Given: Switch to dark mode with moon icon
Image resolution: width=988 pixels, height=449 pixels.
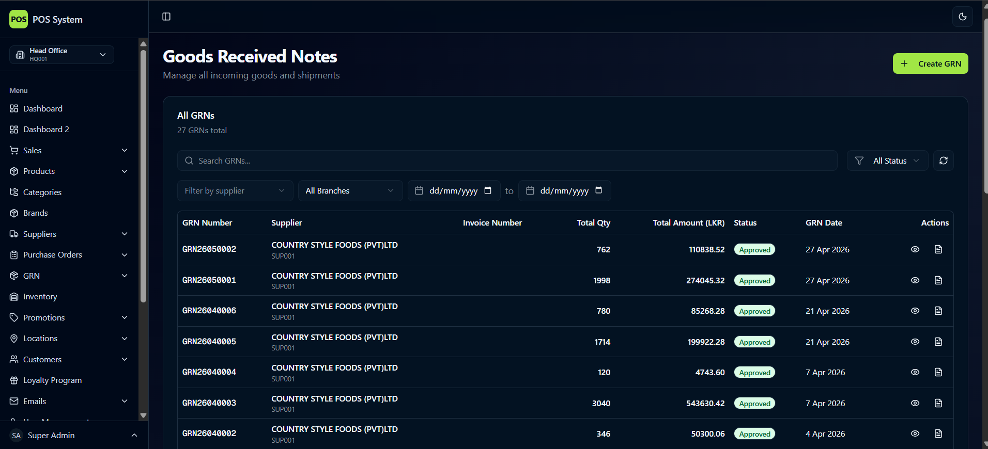Looking at the screenshot, I should (x=963, y=17).
